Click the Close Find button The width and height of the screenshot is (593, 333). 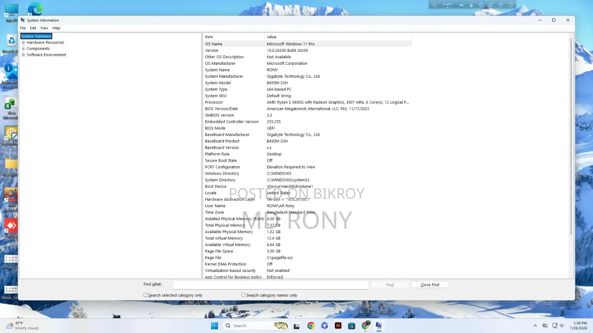click(430, 285)
